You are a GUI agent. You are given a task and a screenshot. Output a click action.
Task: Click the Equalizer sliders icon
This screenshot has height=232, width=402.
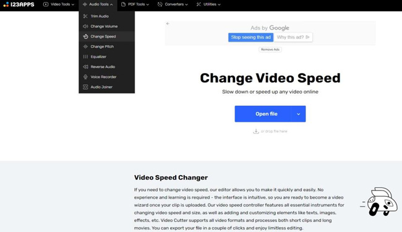pos(85,57)
